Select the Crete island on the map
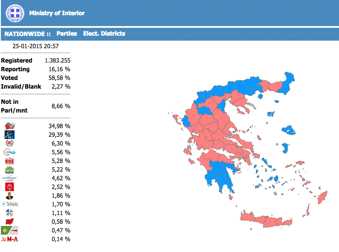The height and width of the screenshot is (252, 339). [x=266, y=219]
